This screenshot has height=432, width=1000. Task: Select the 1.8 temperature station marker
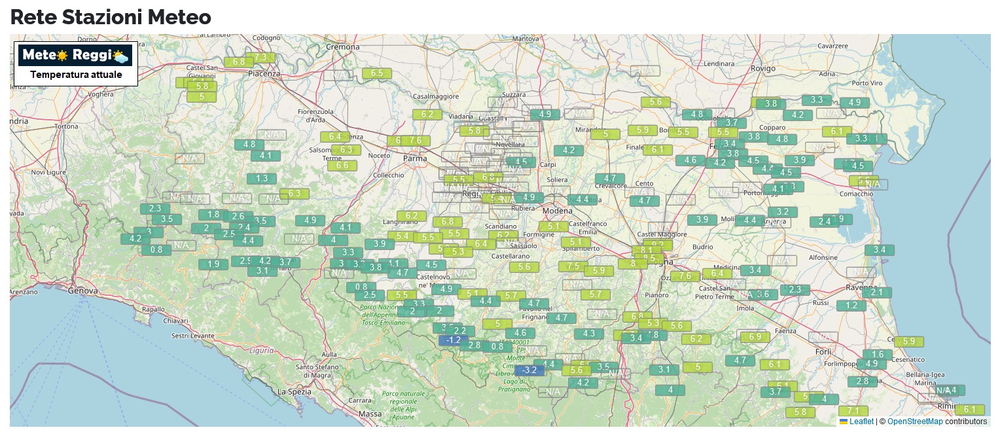[213, 215]
